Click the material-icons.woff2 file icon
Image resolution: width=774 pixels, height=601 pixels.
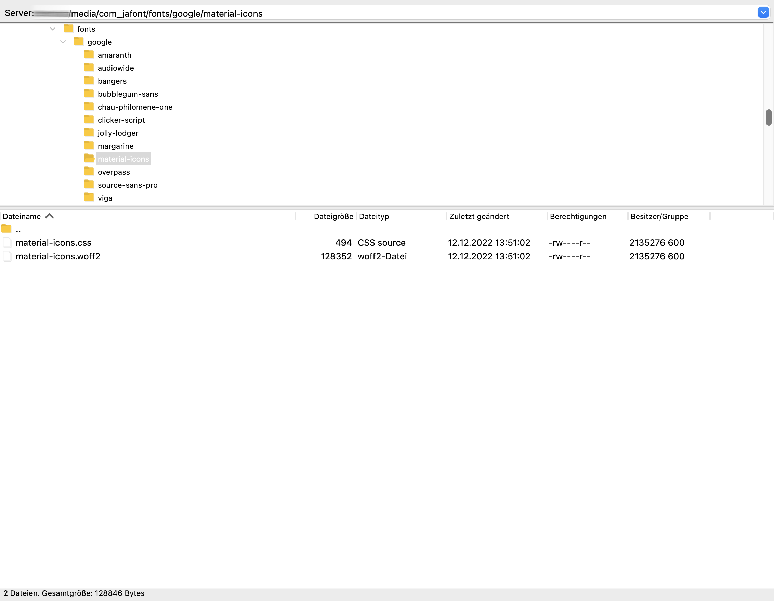coord(7,256)
